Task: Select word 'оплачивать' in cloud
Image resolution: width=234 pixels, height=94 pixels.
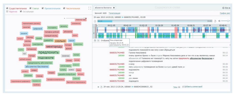Action: [x=66, y=66]
